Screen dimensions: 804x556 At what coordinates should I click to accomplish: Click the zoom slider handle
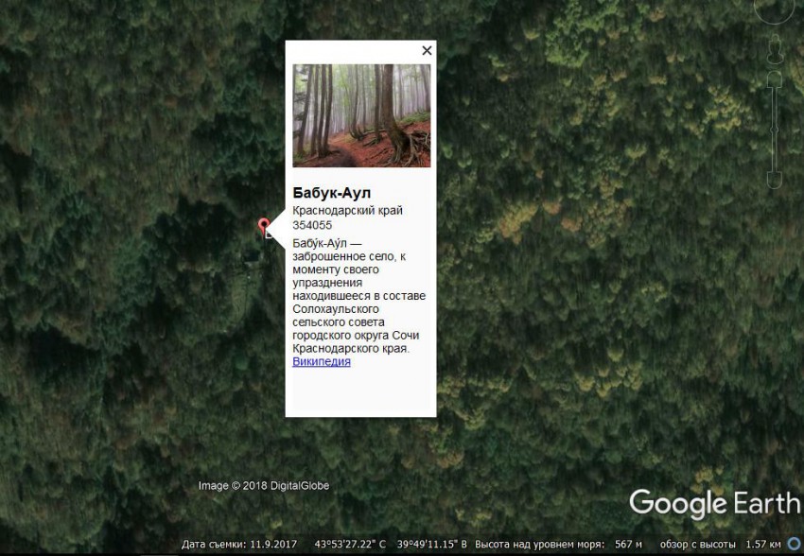click(775, 130)
